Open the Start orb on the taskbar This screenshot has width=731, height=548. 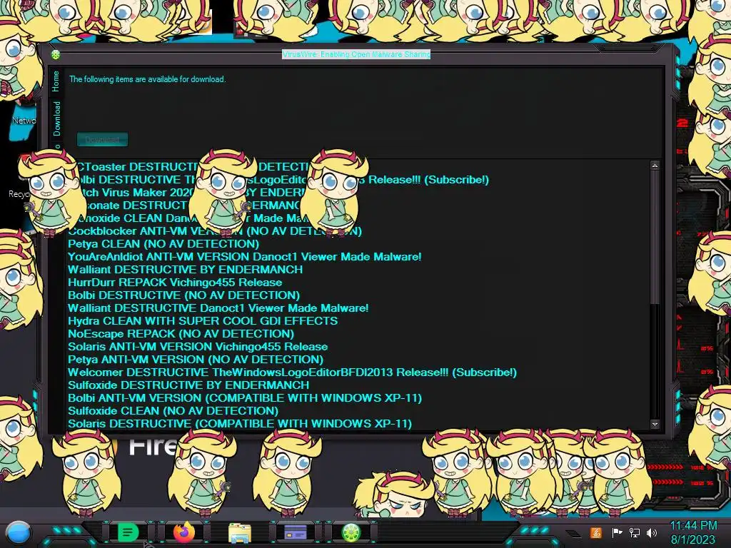tap(19, 533)
